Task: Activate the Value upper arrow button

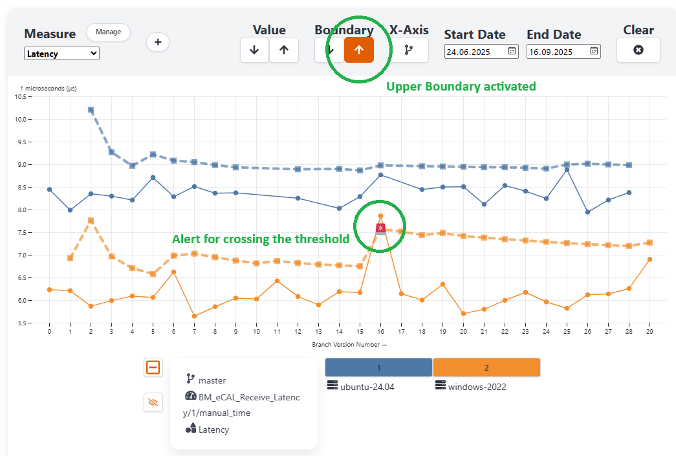Action: (284, 50)
